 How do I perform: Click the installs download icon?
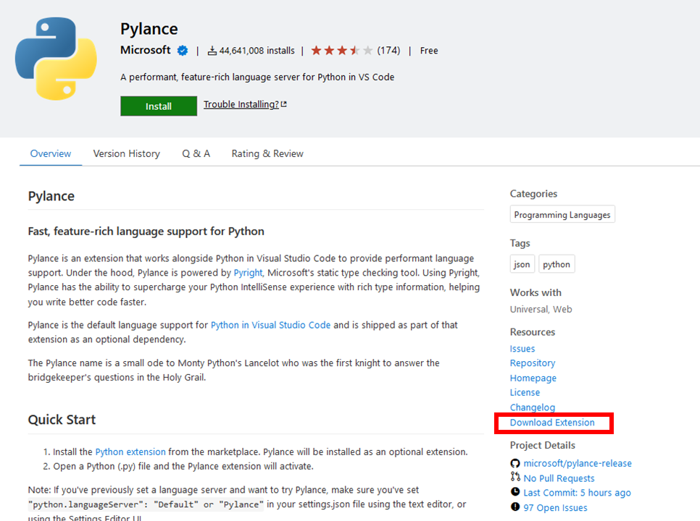(x=212, y=51)
